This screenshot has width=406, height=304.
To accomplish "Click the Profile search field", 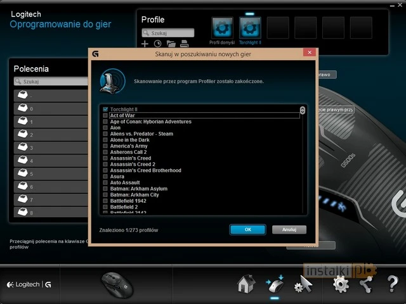I will (x=167, y=33).
